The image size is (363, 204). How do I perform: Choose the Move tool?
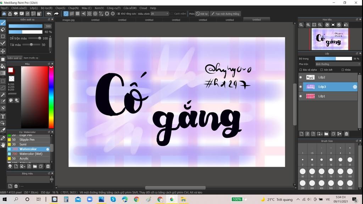[x=3, y=51]
